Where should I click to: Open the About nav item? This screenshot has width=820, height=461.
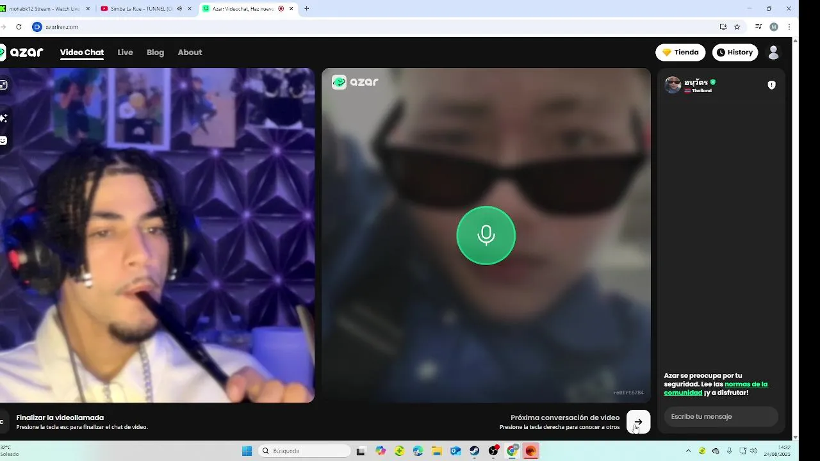tap(190, 53)
